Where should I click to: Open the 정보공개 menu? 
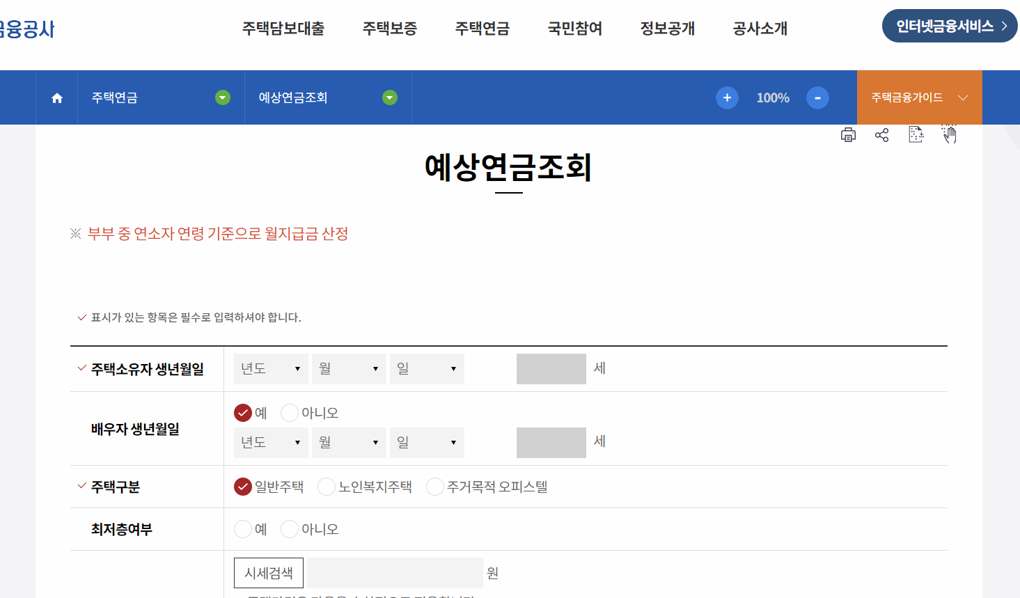pos(666,29)
